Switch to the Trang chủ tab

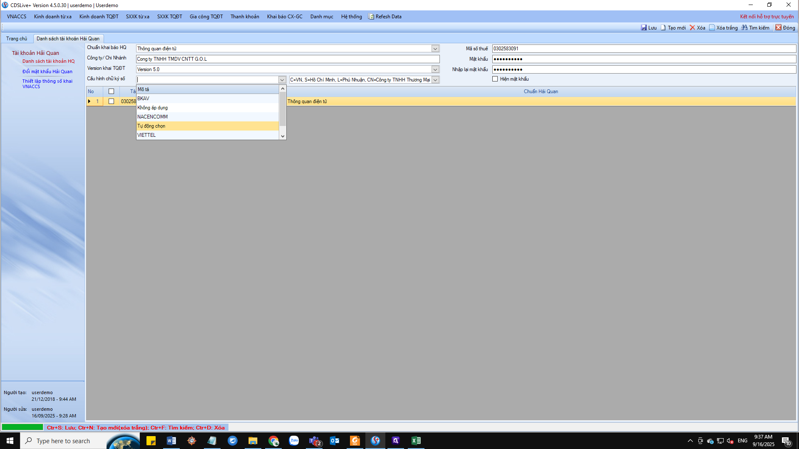[x=17, y=39]
